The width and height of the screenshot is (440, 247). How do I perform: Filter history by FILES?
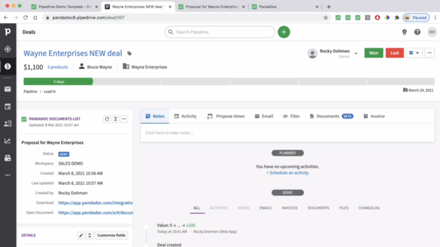point(344,208)
